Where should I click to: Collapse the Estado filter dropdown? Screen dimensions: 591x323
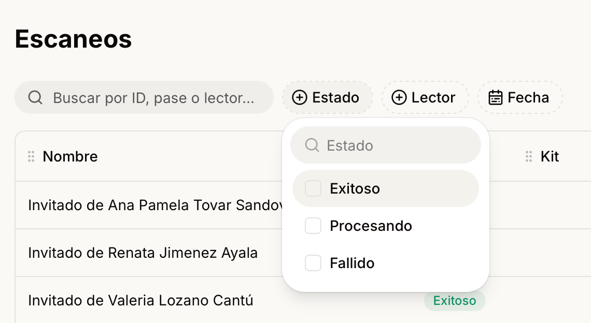tap(328, 97)
